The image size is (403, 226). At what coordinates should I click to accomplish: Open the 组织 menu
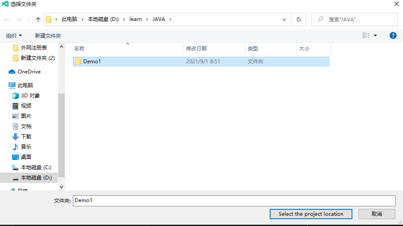click(x=14, y=35)
